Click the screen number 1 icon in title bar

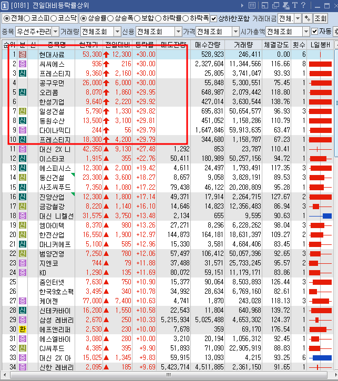[4, 5]
